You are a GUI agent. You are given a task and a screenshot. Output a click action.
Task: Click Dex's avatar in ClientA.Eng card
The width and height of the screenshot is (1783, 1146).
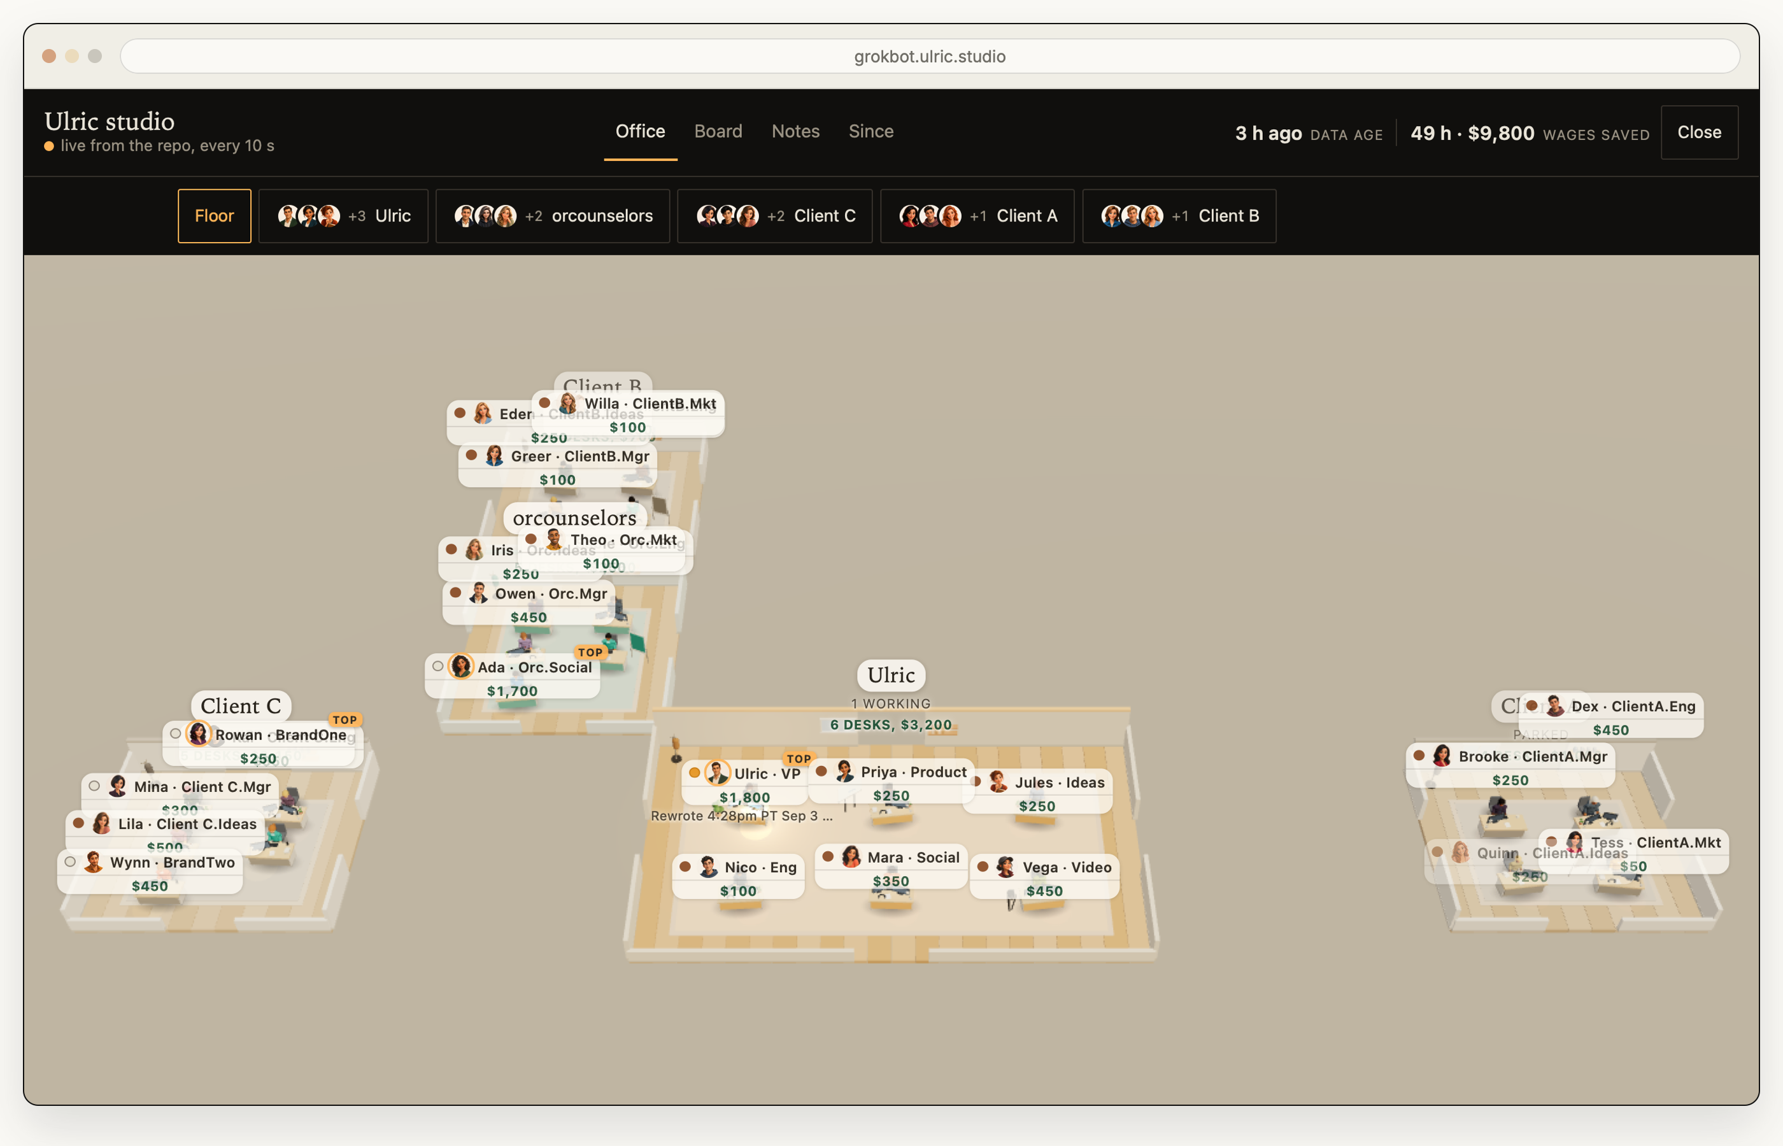[1555, 705]
